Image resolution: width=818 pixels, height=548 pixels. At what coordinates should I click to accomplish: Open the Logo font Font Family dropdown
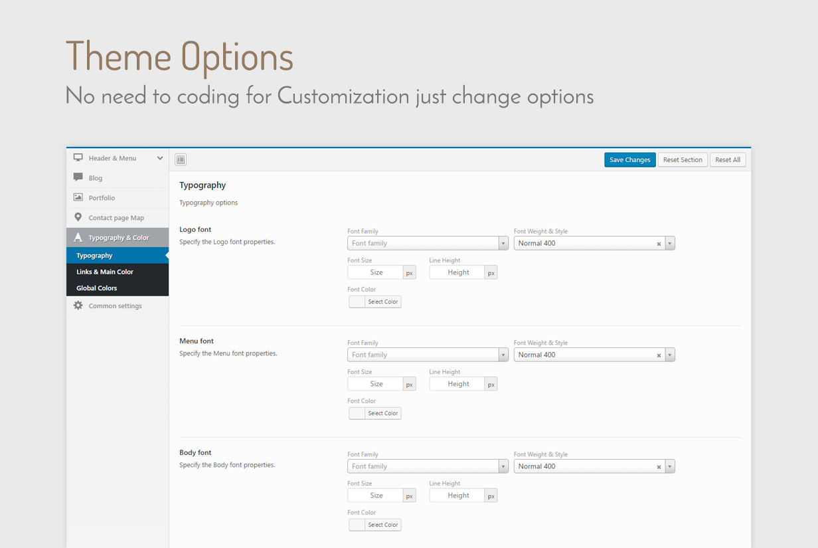coord(428,243)
